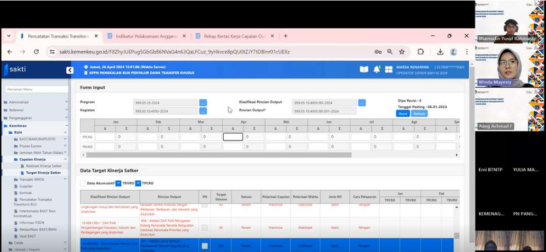Open site information icon in address bar

tap(52, 52)
